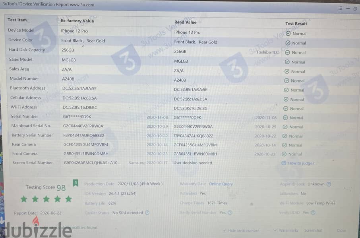
Task: Click the Ex-factory Value column header
Action: [77, 21]
